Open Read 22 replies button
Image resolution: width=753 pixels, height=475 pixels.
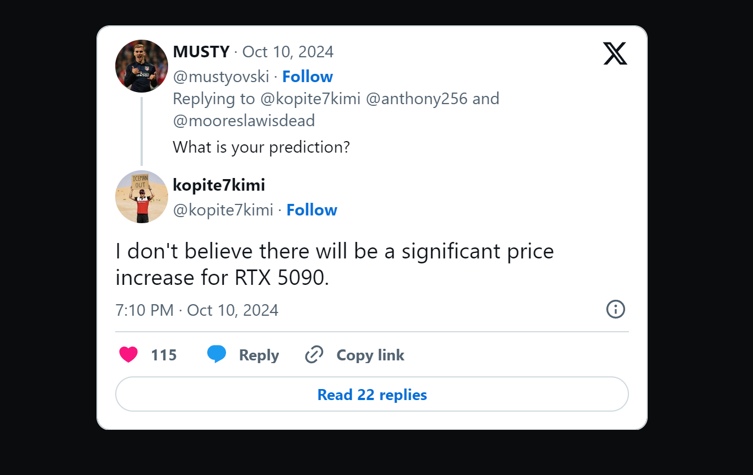tap(372, 395)
